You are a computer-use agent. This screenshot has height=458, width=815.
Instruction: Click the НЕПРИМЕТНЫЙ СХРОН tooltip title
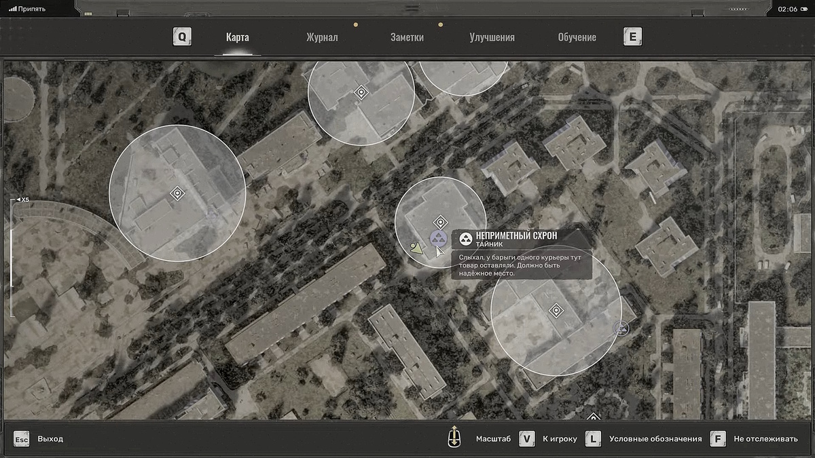point(516,235)
